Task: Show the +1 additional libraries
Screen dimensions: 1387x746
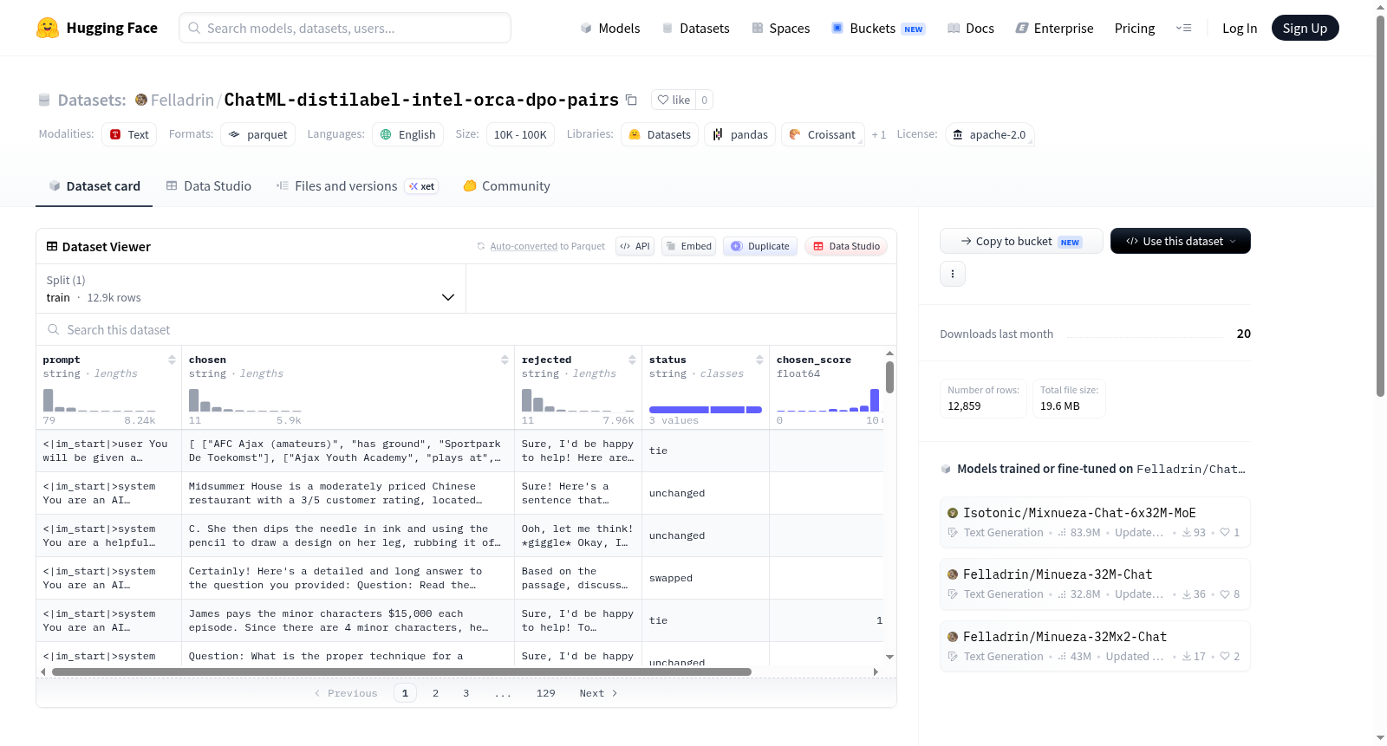Action: pyautogui.click(x=878, y=134)
